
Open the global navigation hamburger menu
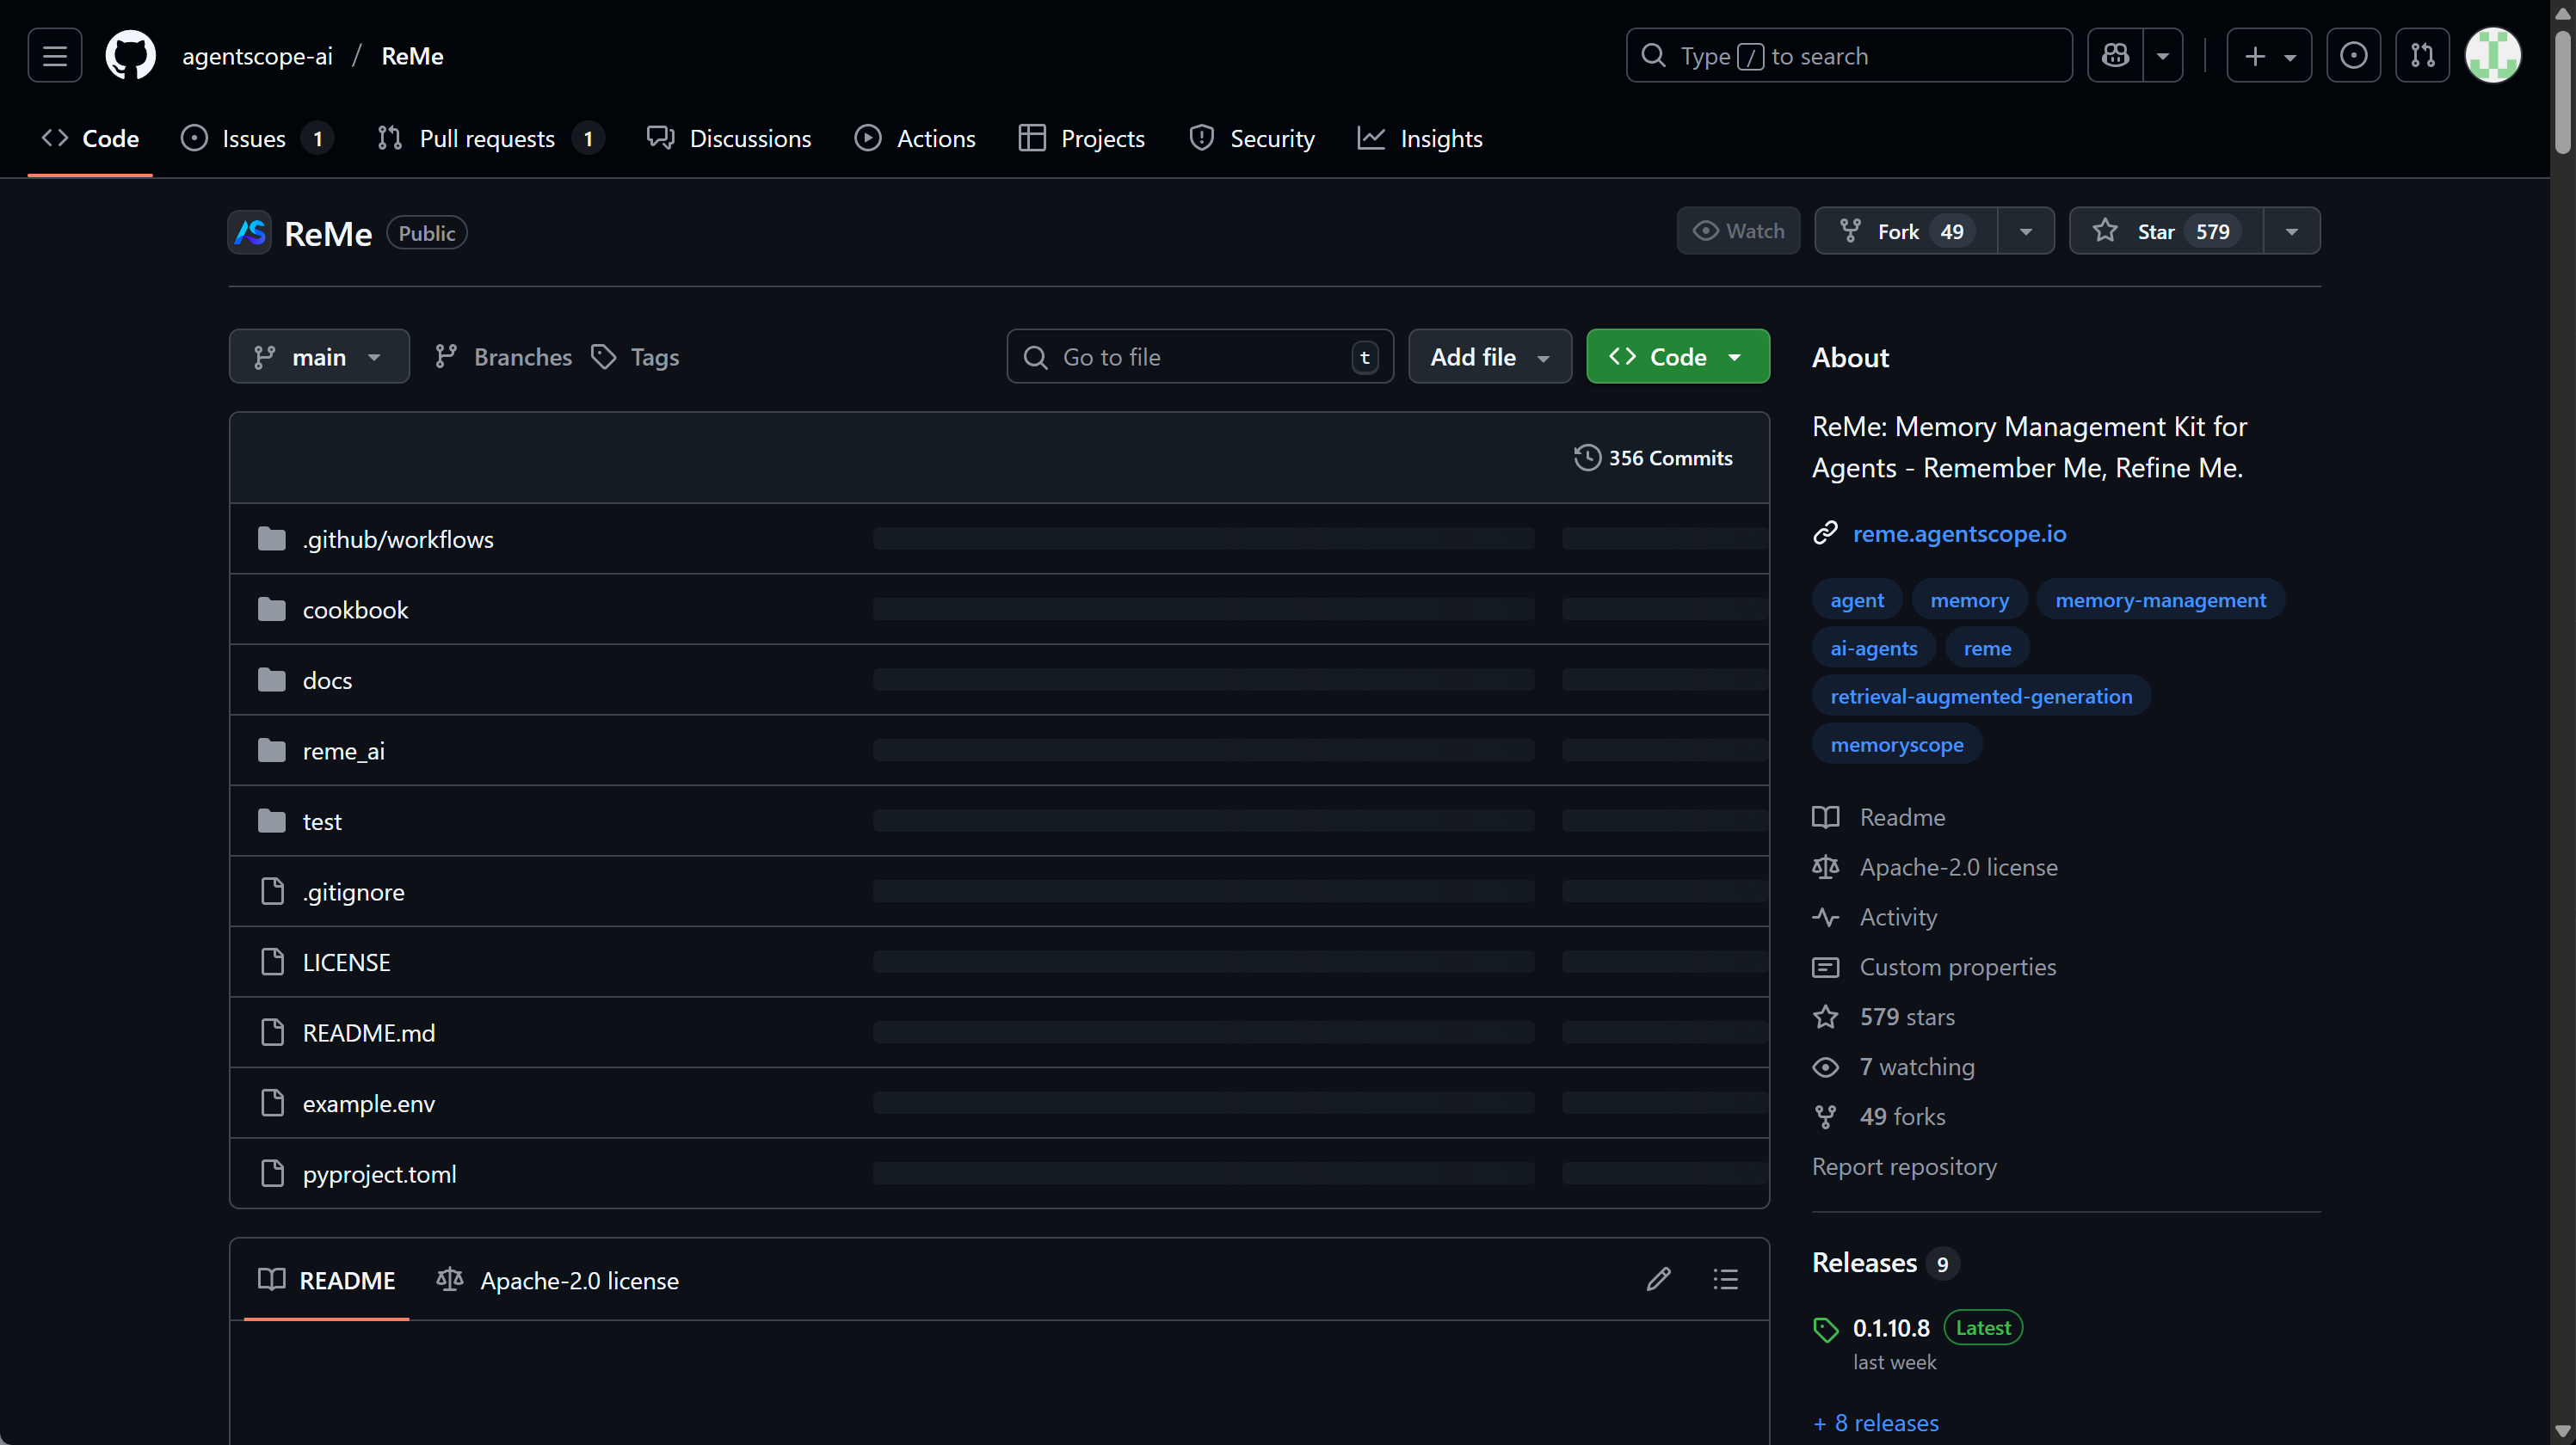(x=55, y=56)
